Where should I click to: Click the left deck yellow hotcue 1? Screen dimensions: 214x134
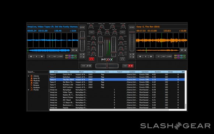point(67,57)
